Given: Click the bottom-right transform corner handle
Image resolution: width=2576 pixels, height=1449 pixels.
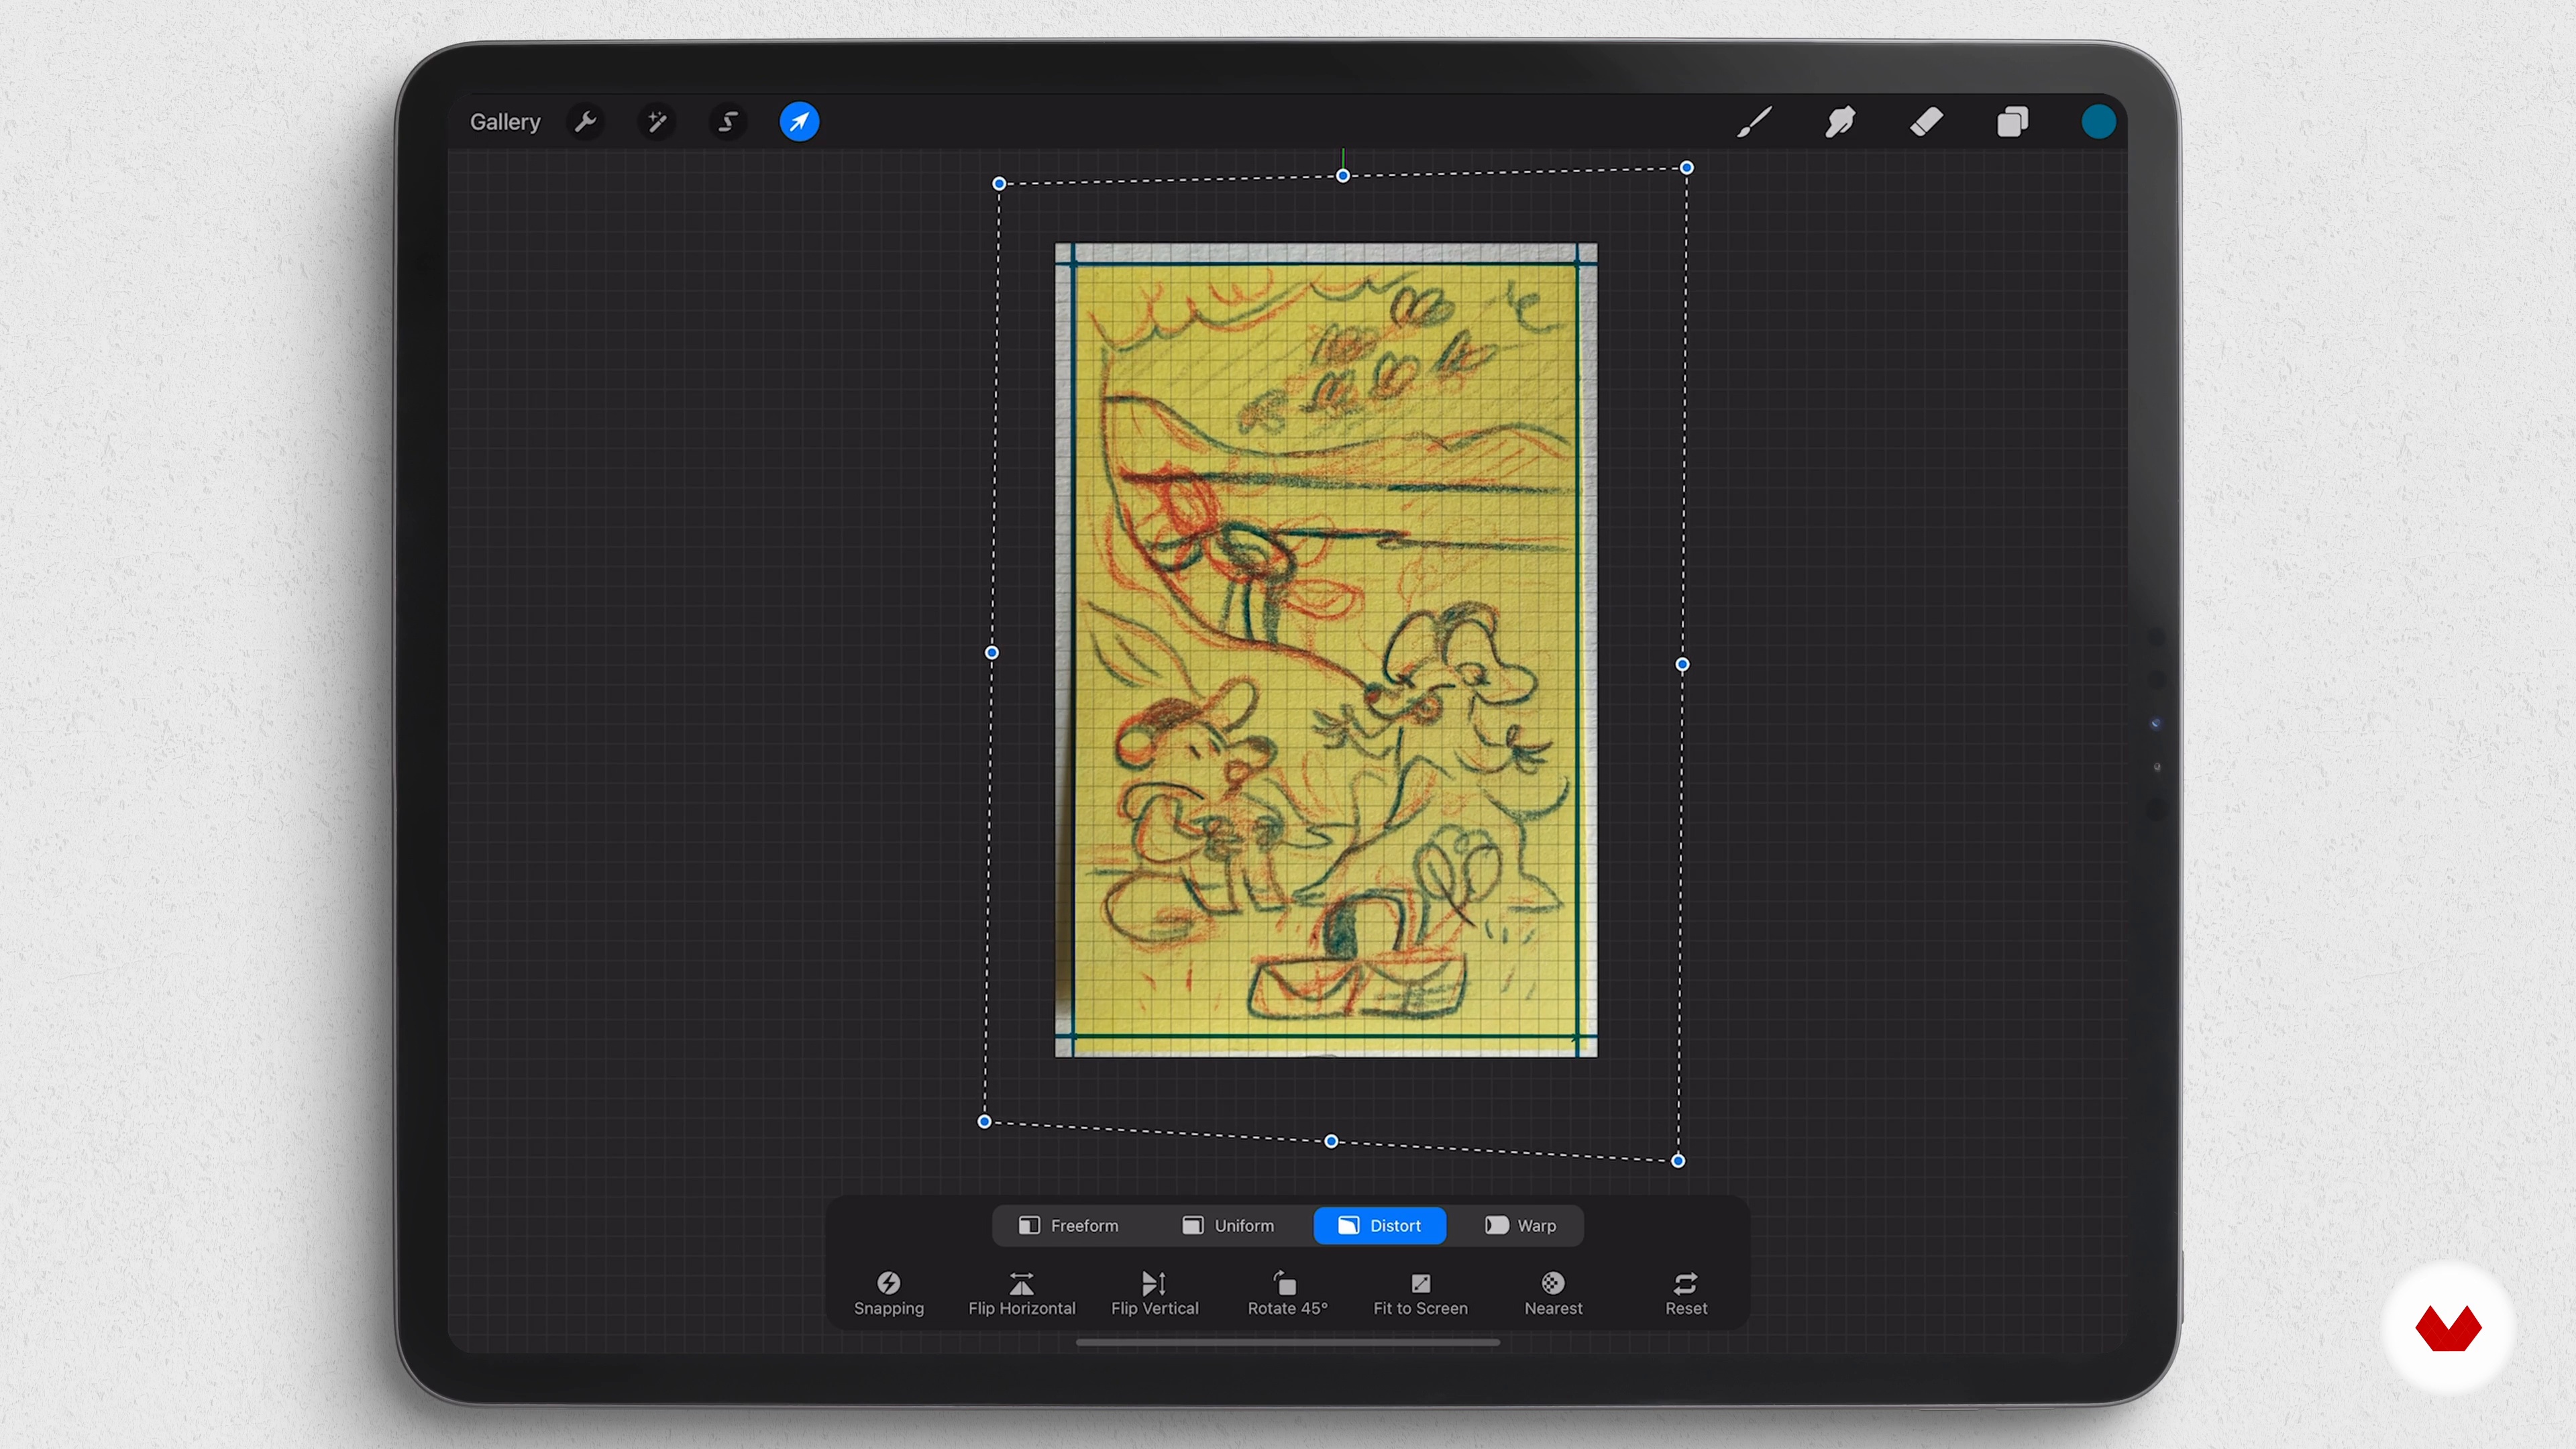Looking at the screenshot, I should pos(1678,1161).
